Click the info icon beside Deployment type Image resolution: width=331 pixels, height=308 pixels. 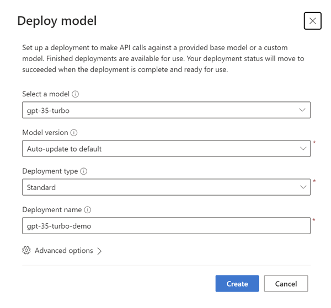click(x=84, y=171)
